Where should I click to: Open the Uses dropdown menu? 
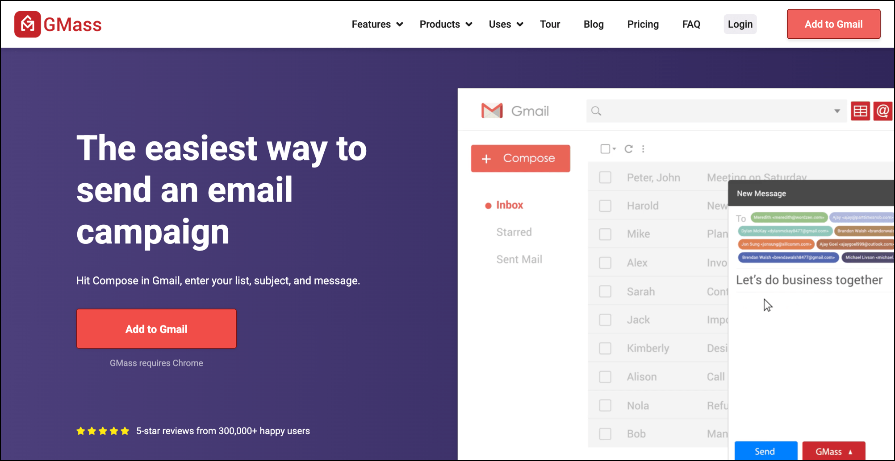click(x=506, y=24)
